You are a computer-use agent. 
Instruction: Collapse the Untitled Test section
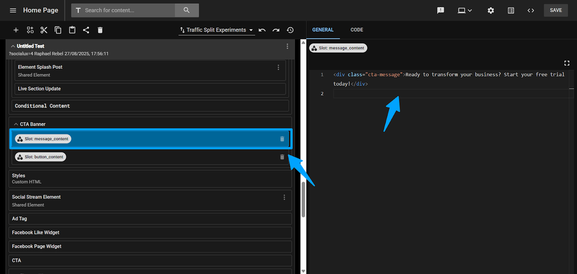13,47
